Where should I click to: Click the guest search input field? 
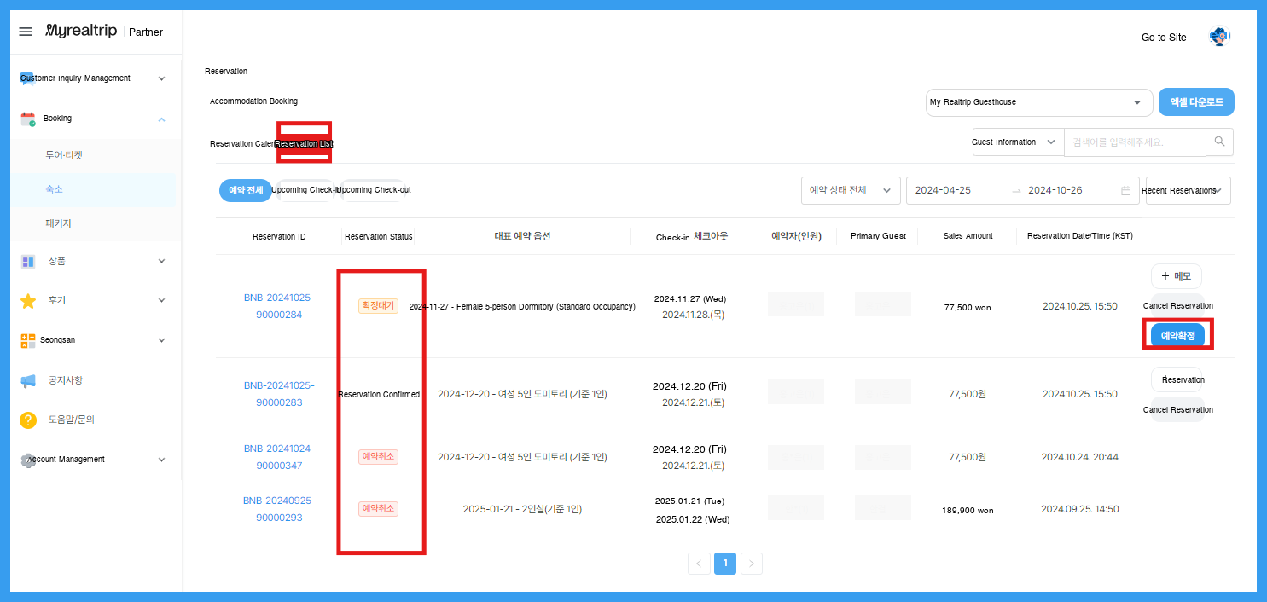[1135, 142]
